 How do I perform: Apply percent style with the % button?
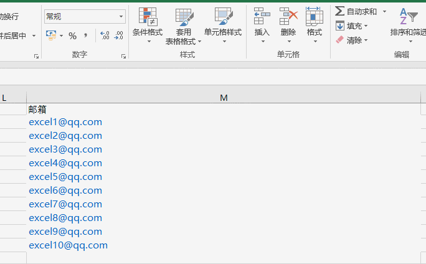(72, 35)
